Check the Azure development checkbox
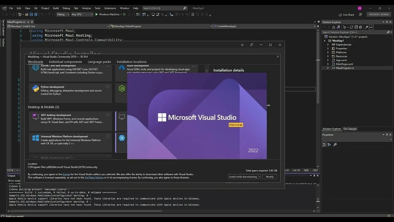 [194, 65]
